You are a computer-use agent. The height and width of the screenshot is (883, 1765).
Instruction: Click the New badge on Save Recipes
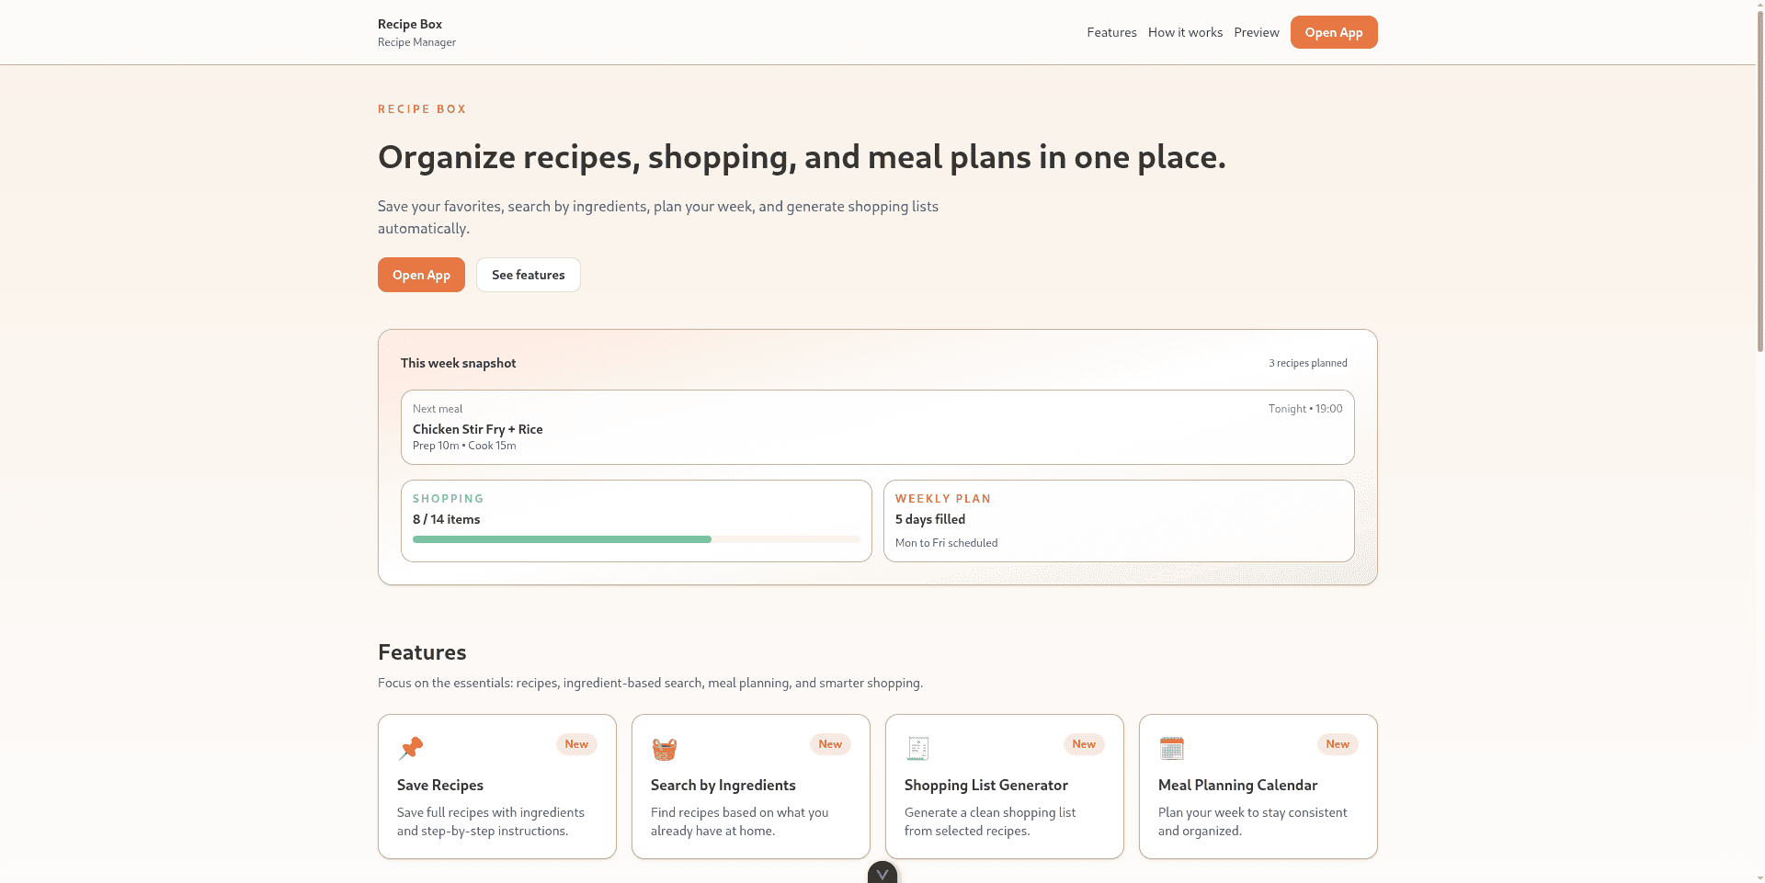point(576,744)
